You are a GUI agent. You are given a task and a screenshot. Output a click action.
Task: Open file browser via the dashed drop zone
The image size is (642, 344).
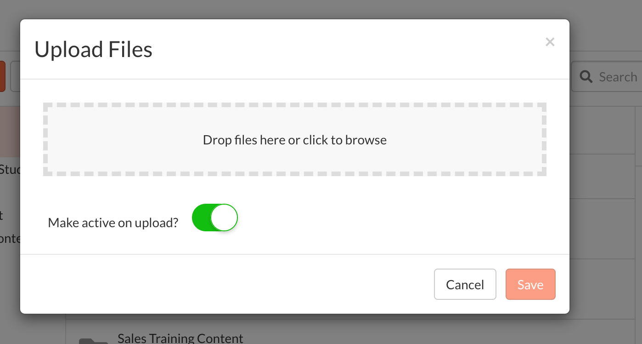point(295,139)
